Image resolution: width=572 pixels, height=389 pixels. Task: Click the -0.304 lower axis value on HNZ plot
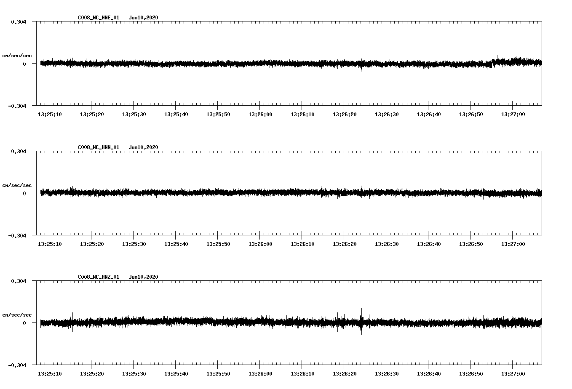click(x=17, y=365)
